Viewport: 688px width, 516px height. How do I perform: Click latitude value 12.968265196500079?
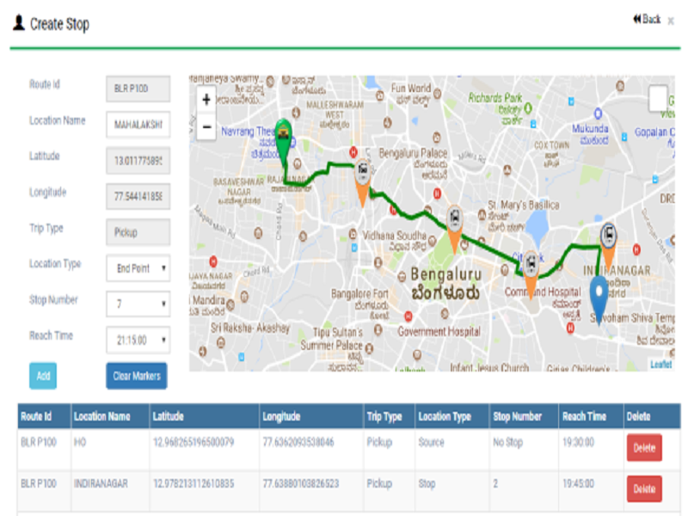tap(193, 442)
